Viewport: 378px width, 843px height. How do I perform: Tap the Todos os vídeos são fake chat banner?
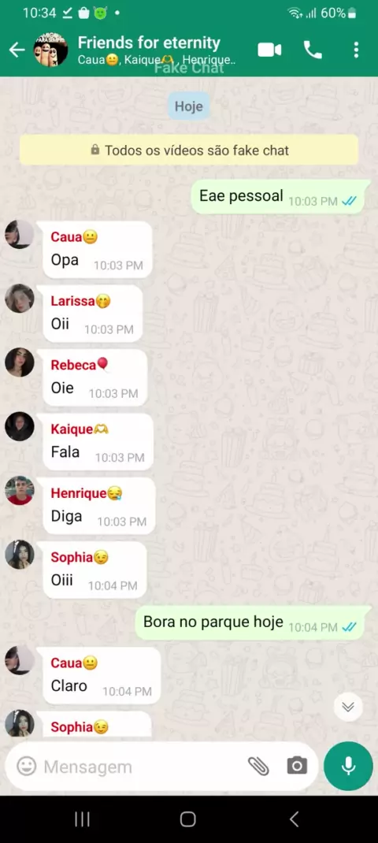coord(189,150)
